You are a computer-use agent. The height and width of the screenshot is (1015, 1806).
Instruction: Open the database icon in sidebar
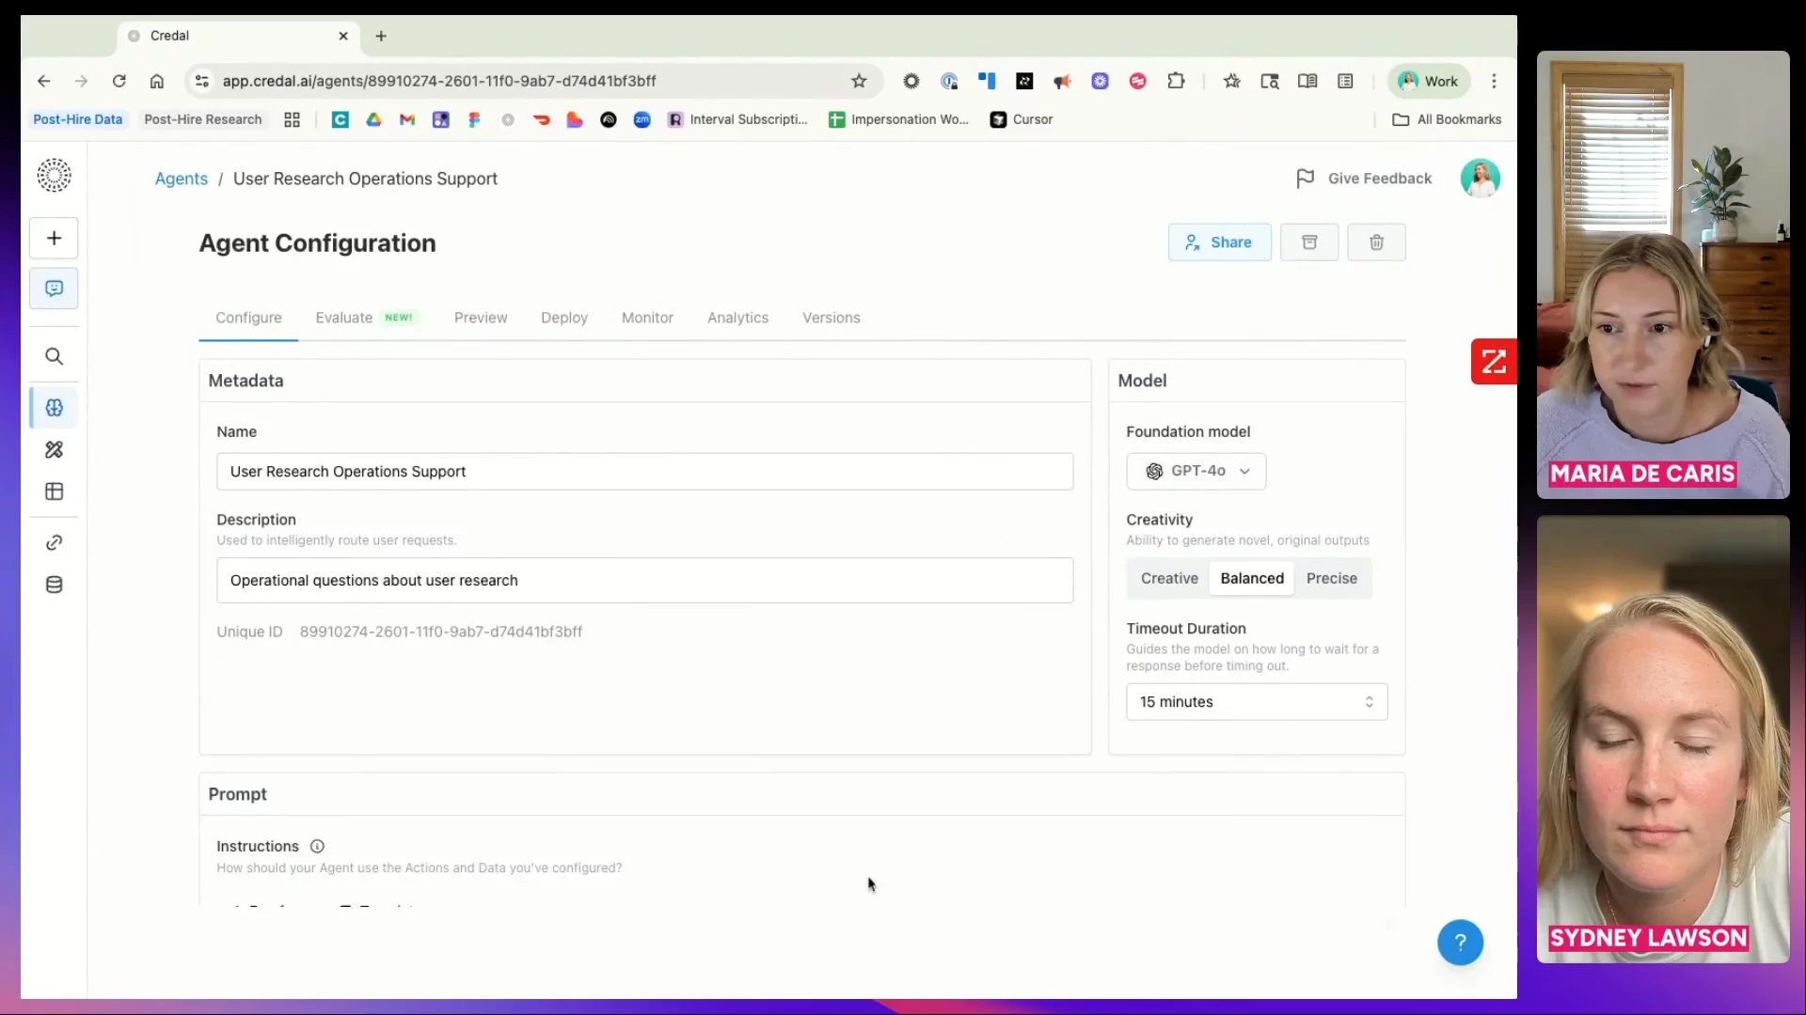click(54, 585)
